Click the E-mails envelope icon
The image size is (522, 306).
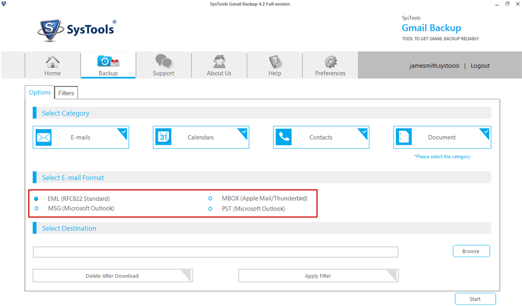click(x=43, y=137)
